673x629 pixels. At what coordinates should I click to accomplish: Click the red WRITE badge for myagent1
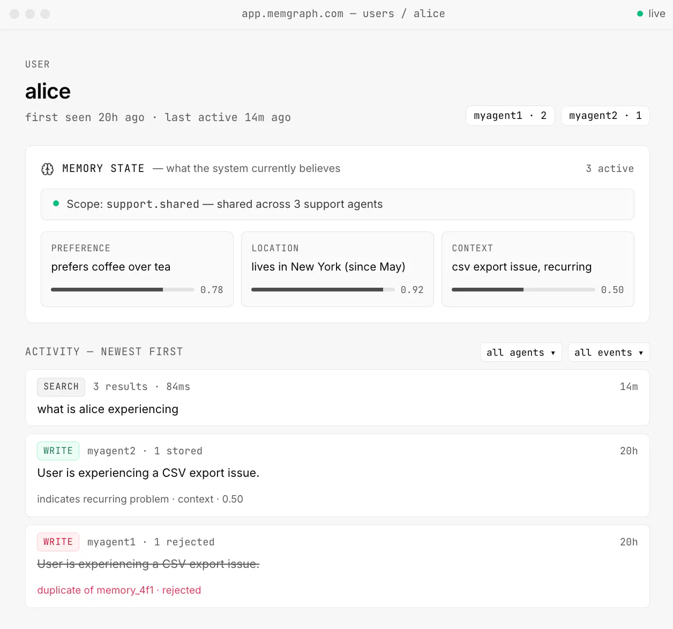pyautogui.click(x=58, y=542)
